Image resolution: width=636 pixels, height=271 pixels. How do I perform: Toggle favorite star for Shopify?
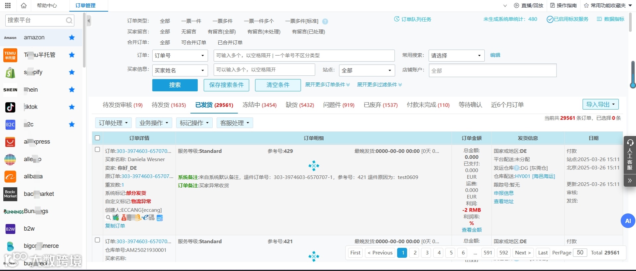(x=72, y=72)
